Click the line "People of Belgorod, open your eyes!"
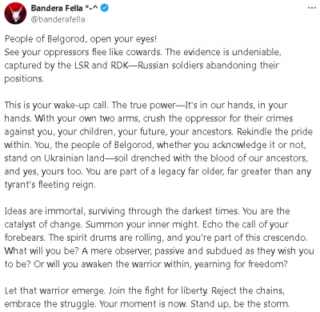The width and height of the screenshot is (320, 312). [81, 39]
